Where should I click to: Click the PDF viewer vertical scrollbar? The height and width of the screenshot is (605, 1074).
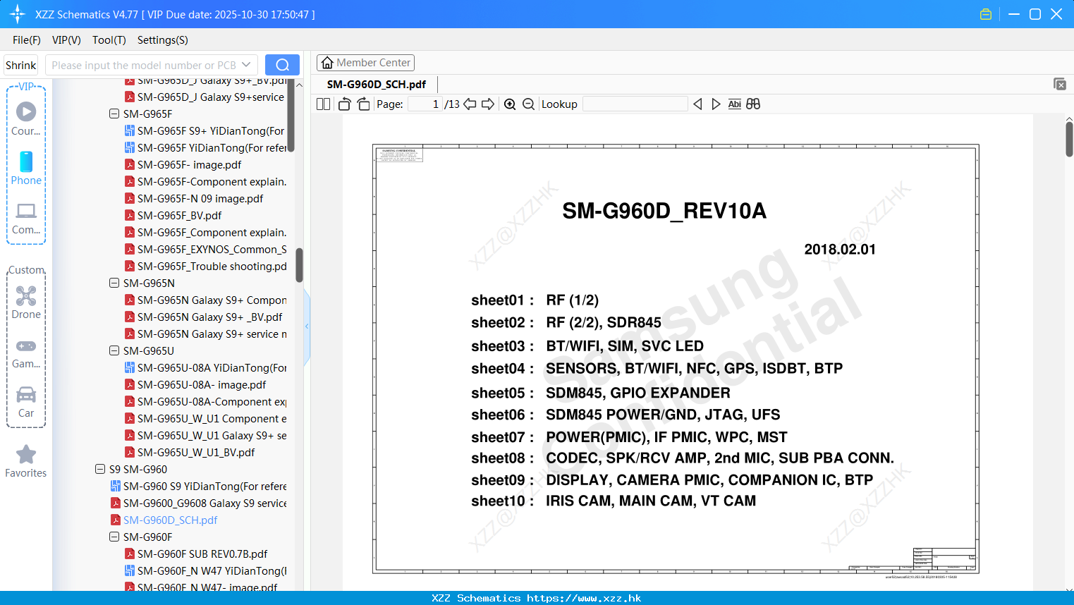tap(1069, 139)
